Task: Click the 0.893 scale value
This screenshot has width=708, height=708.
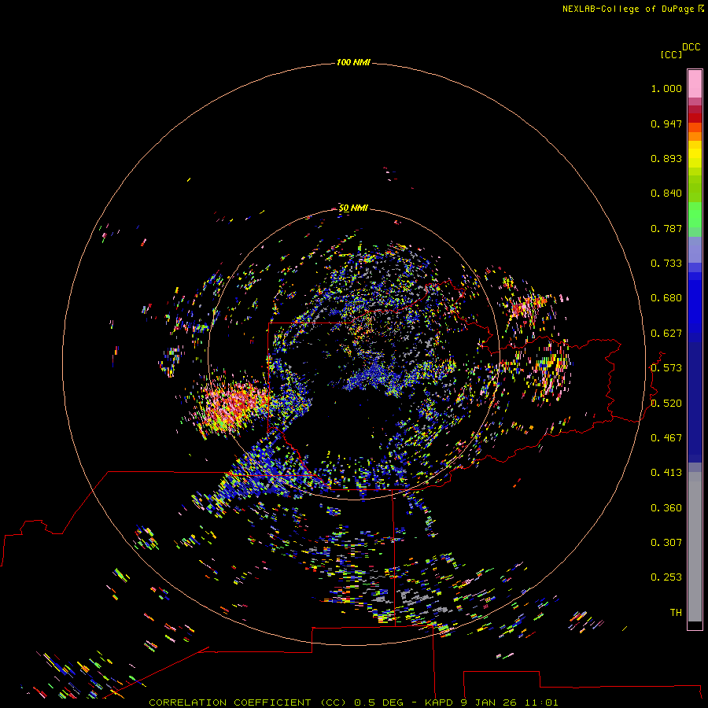Action: tap(666, 158)
